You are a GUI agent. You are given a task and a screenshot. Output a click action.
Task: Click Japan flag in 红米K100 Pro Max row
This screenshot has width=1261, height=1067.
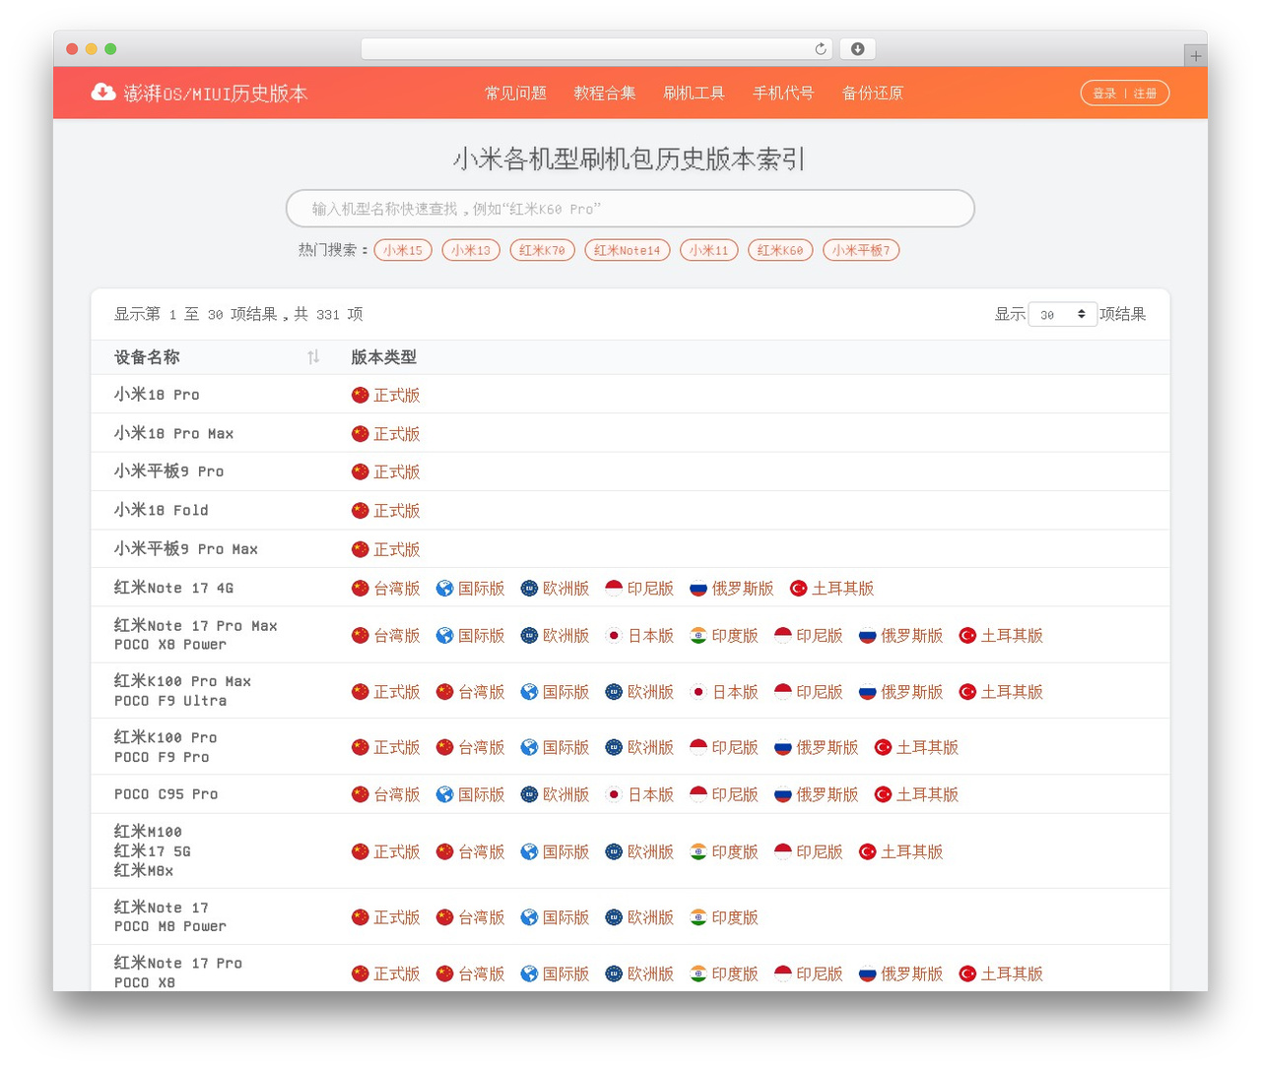click(x=699, y=692)
